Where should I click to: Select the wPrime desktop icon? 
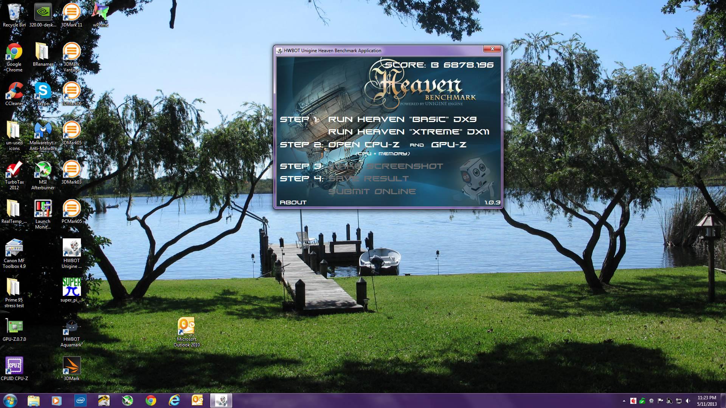[x=101, y=15]
